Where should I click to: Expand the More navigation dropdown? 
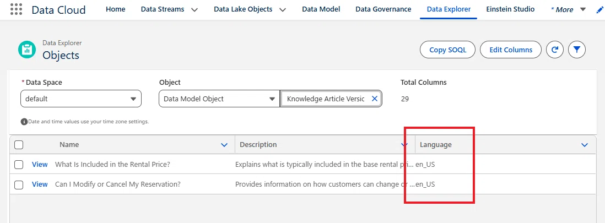coord(583,9)
